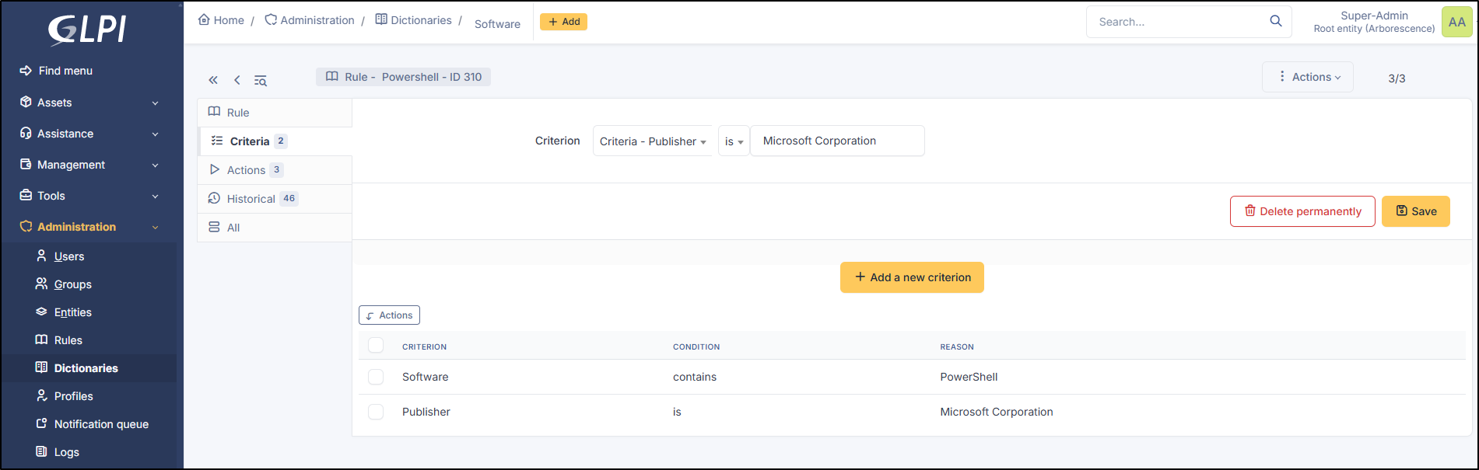1479x470 pixels.
Task: Click the AA user avatar
Action: pos(1457,22)
